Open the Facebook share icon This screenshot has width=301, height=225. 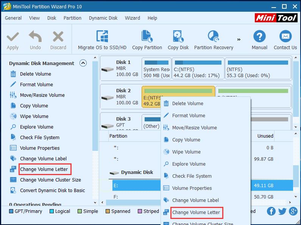click(271, 211)
